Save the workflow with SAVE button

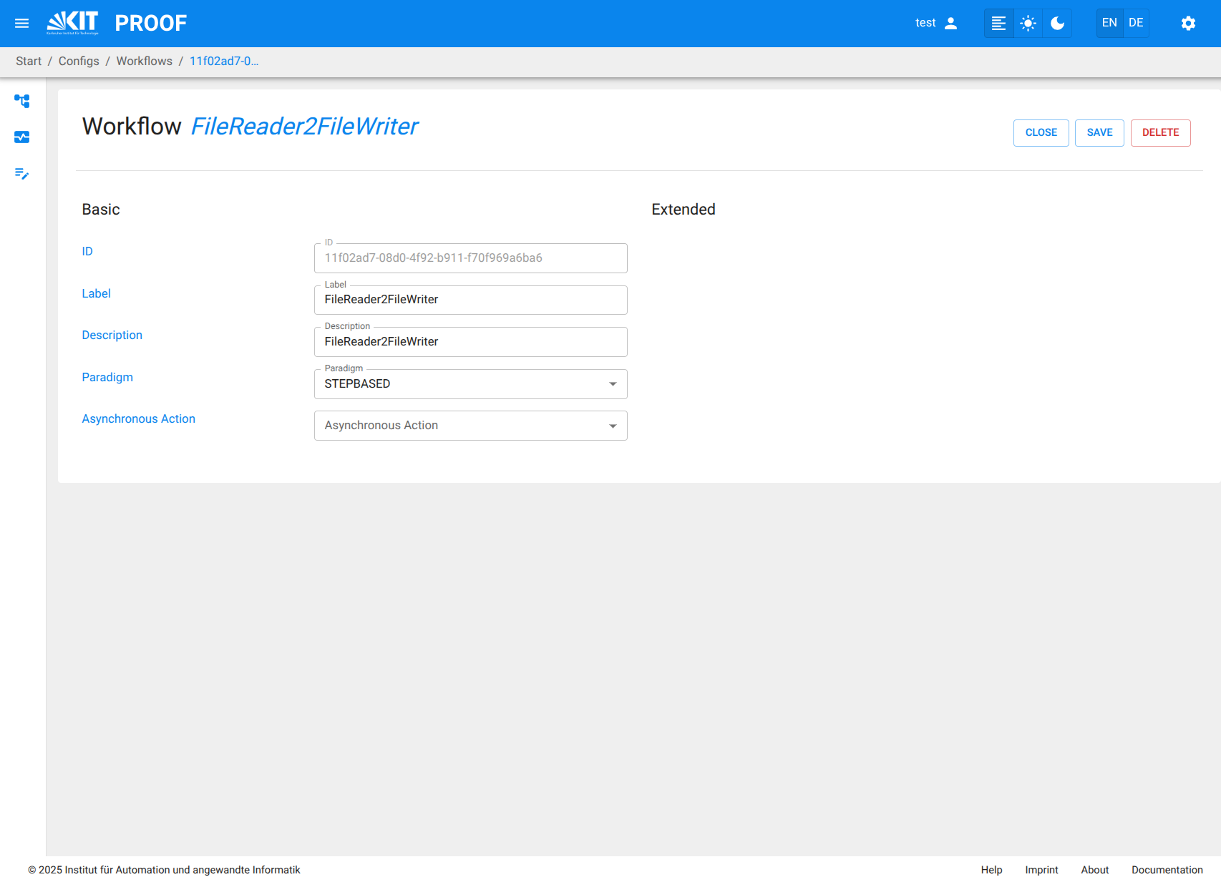[1099, 132]
